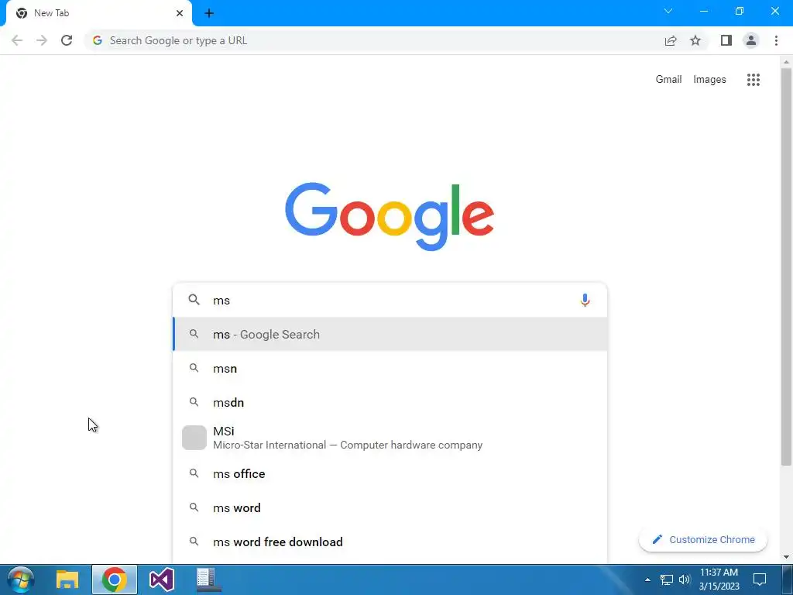The height and width of the screenshot is (595, 793).
Task: Open the tab search chevron
Action: 668,11
